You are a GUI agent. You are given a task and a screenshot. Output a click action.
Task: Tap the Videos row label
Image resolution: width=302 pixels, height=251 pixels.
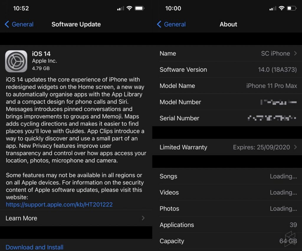169,192
